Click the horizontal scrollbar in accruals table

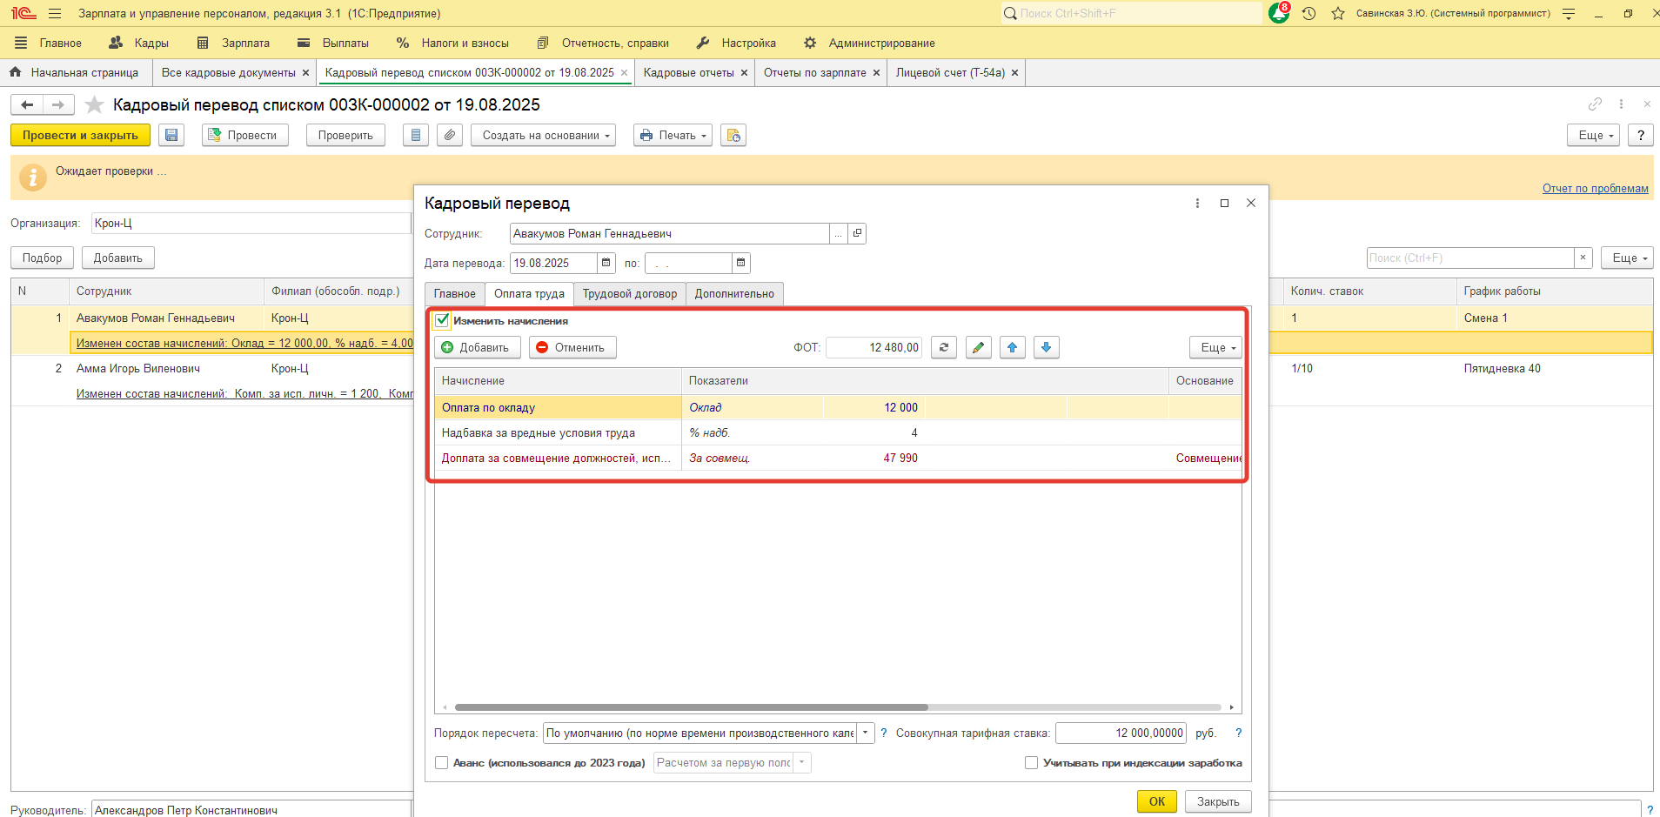691,707
